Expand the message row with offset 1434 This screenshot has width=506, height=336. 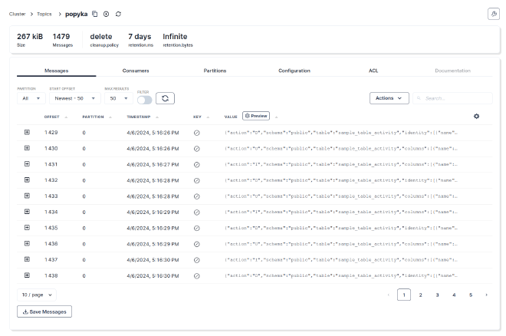[27, 211]
